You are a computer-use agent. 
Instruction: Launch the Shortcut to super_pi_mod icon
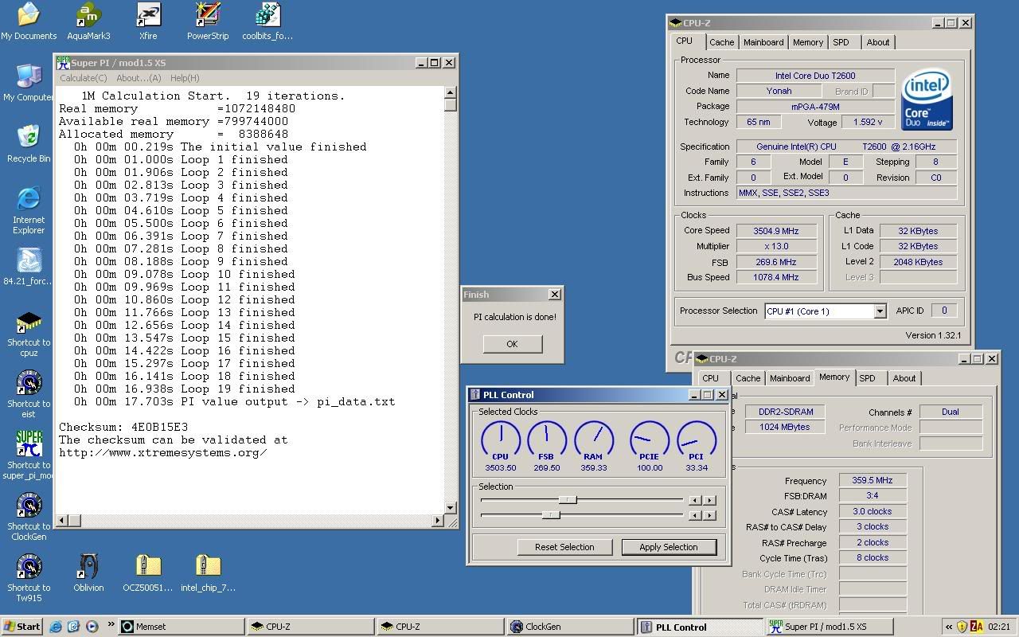29,455
